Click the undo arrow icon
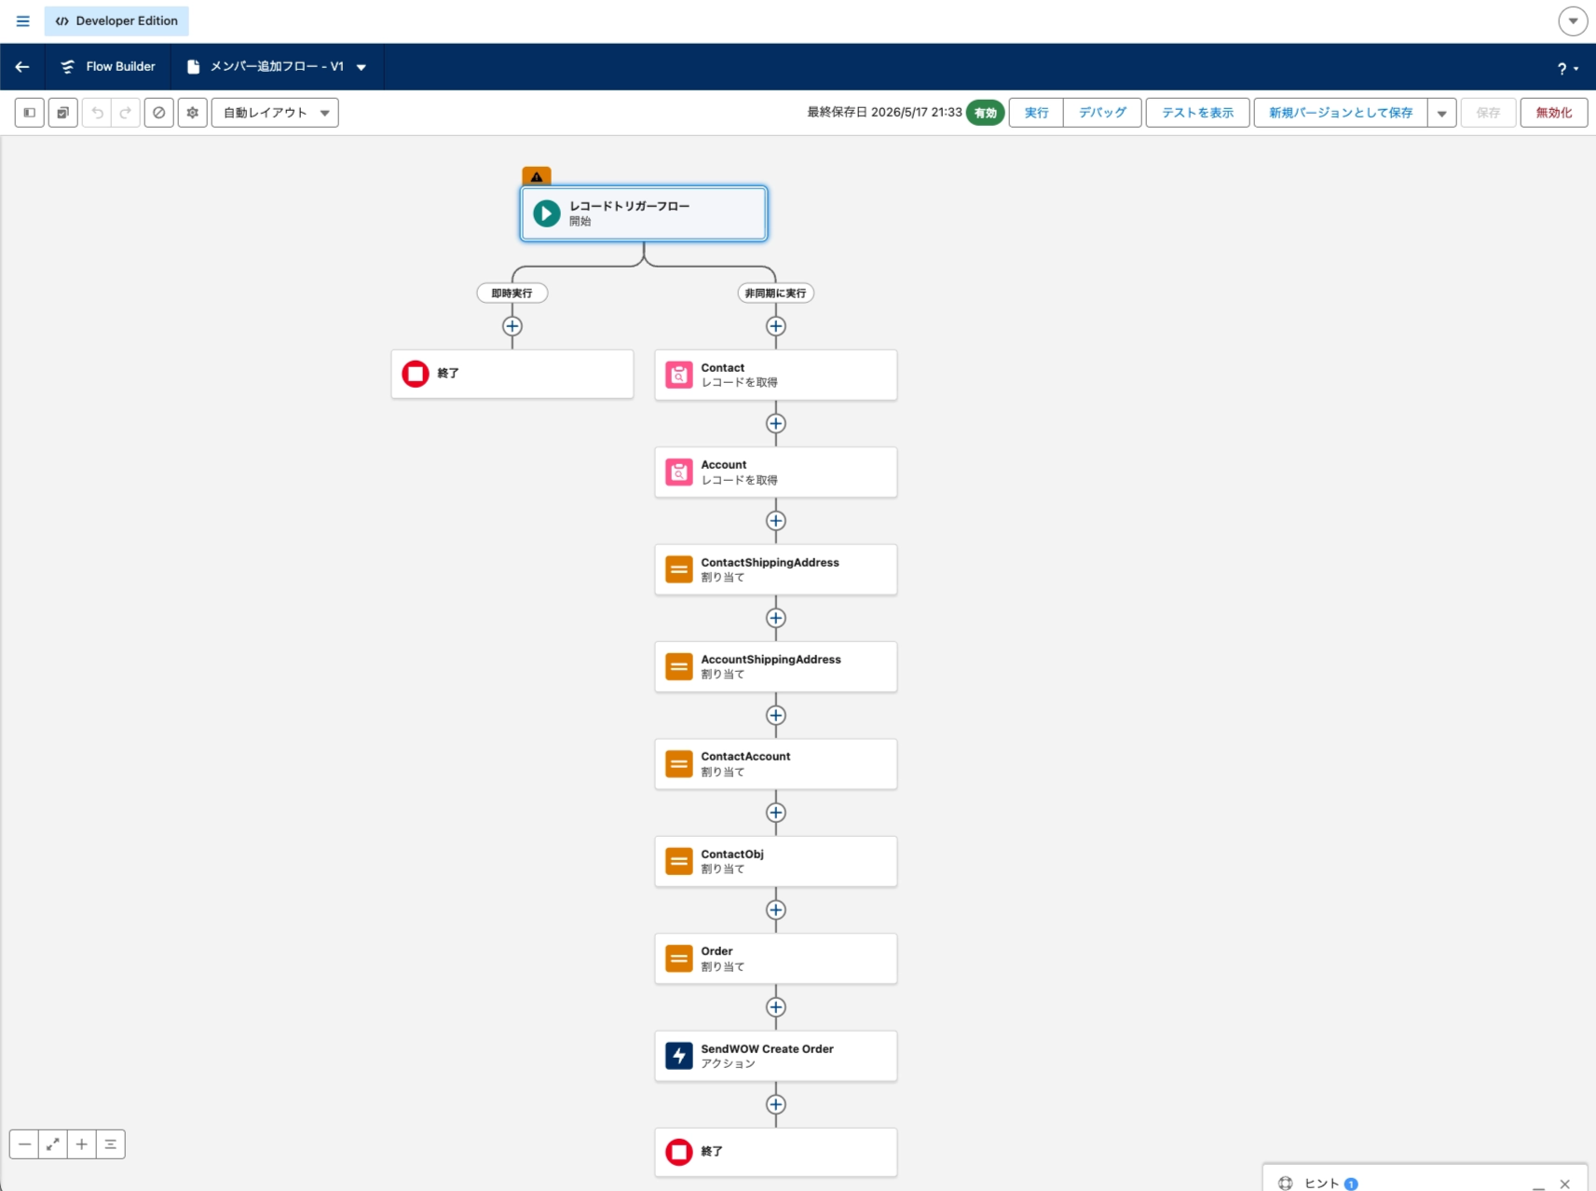Screen dimensions: 1596x1191 point(97,113)
